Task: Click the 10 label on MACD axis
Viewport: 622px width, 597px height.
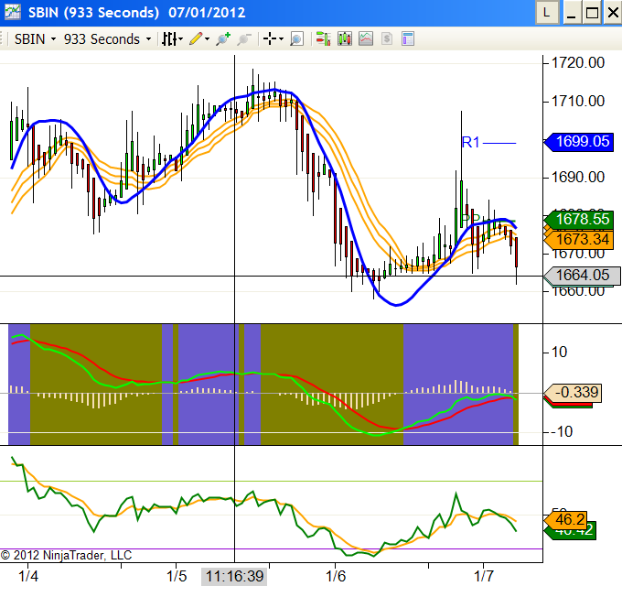Action: pos(559,352)
